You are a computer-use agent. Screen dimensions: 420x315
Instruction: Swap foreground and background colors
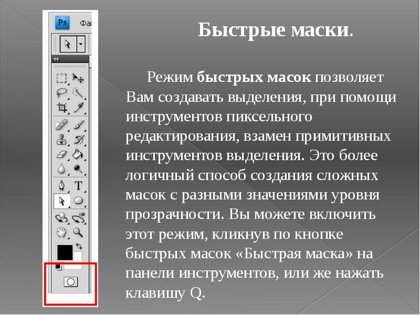click(79, 246)
